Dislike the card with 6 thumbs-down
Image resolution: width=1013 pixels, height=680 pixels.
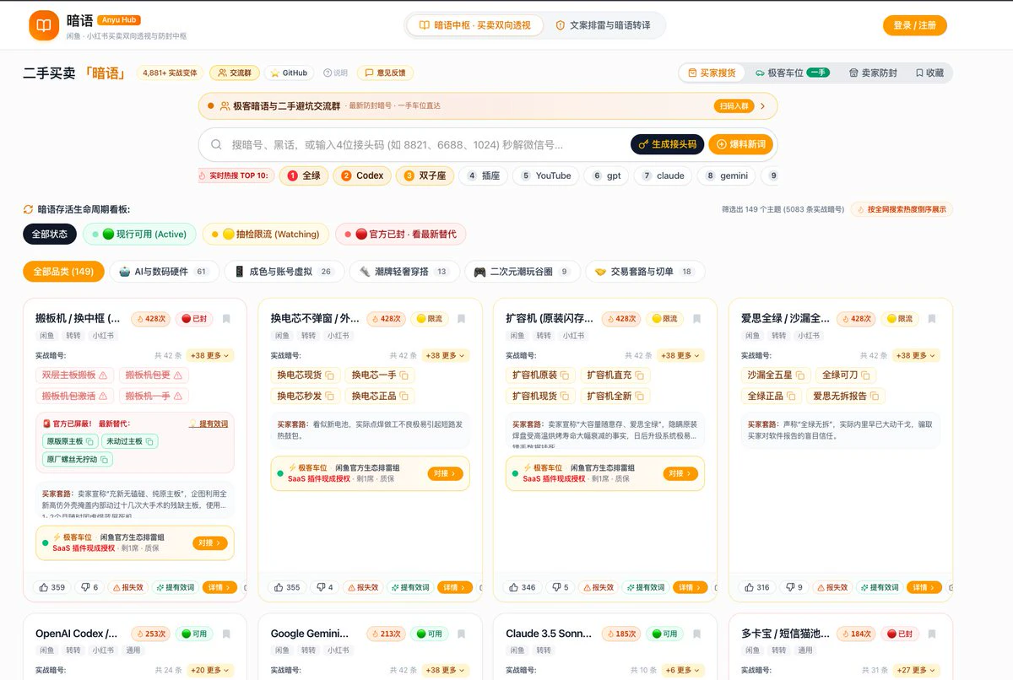point(90,587)
